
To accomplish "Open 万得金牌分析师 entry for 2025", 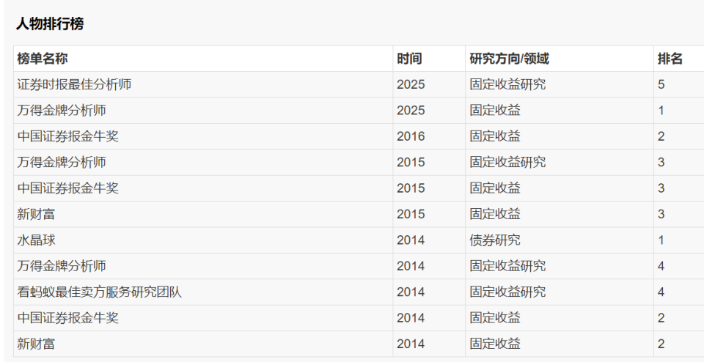I will click(x=62, y=111).
